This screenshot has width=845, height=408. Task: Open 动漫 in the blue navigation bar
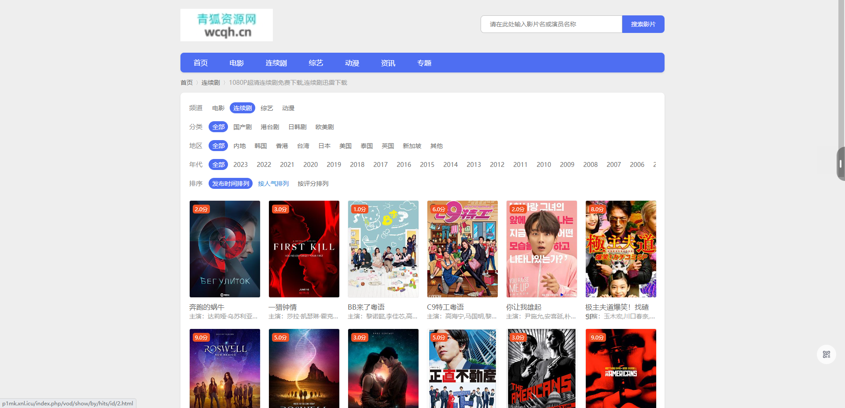[352, 63]
